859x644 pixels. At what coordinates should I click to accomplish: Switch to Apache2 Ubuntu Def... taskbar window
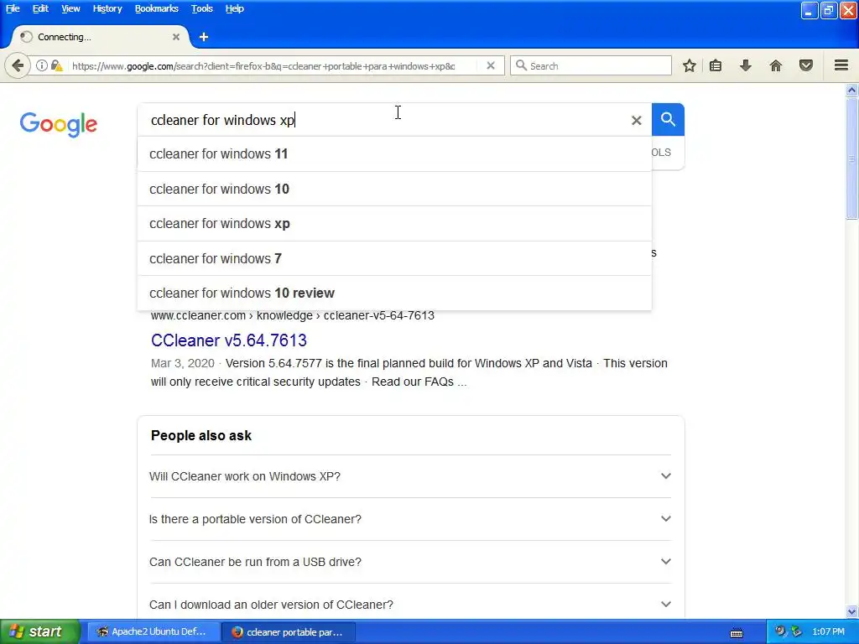pyautogui.click(x=154, y=632)
